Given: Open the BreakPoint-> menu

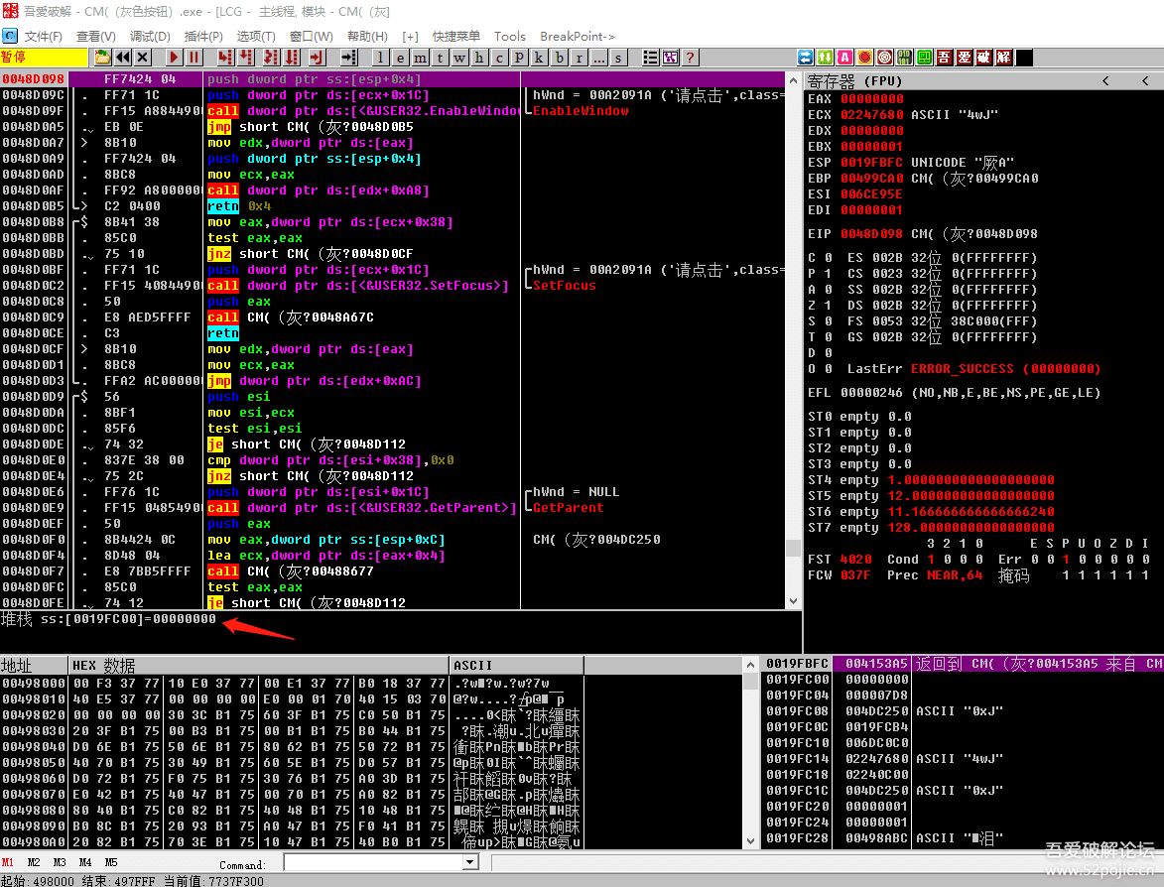Looking at the screenshot, I should tap(577, 36).
